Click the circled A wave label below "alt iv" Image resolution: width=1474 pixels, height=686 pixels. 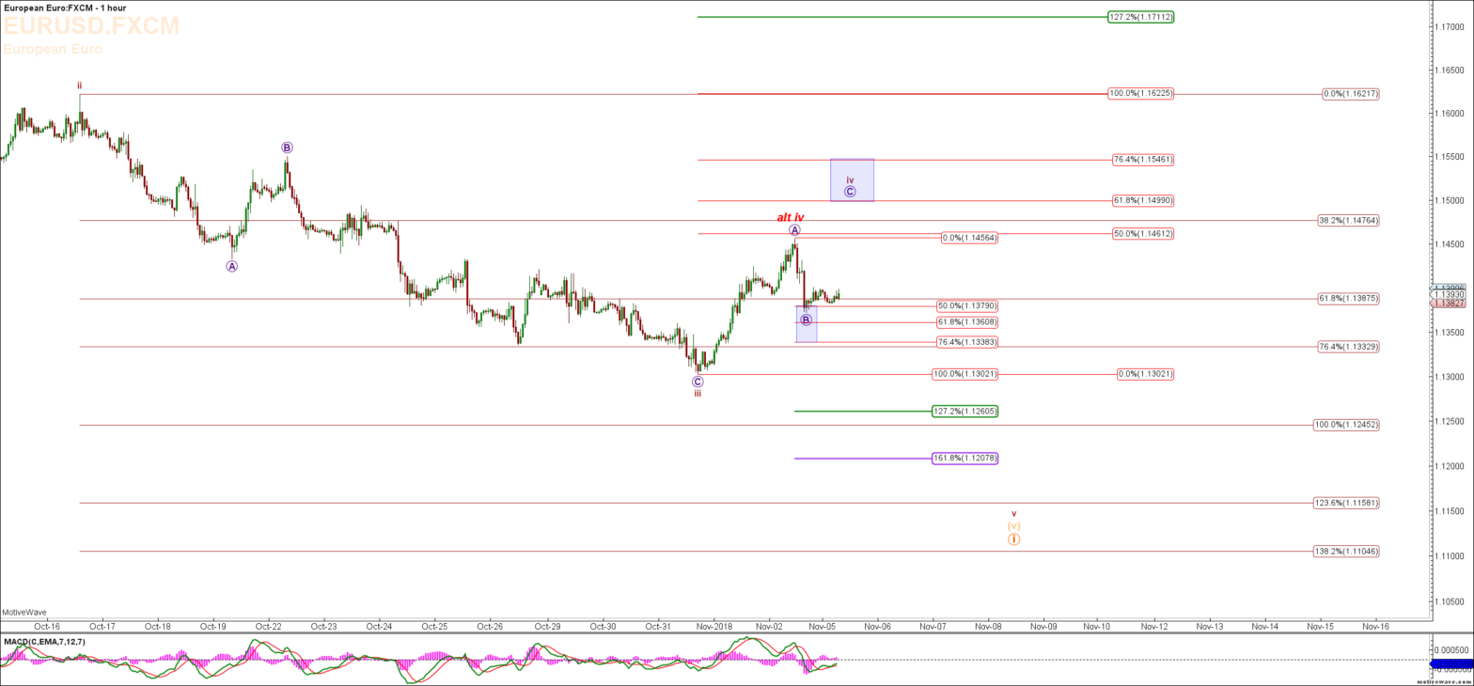(x=794, y=230)
